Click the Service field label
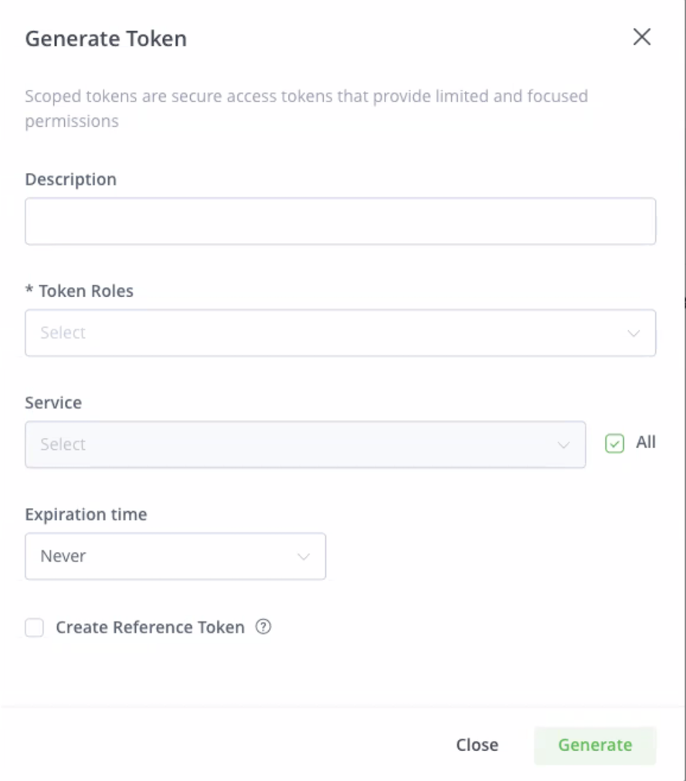This screenshot has width=686, height=781. click(53, 403)
